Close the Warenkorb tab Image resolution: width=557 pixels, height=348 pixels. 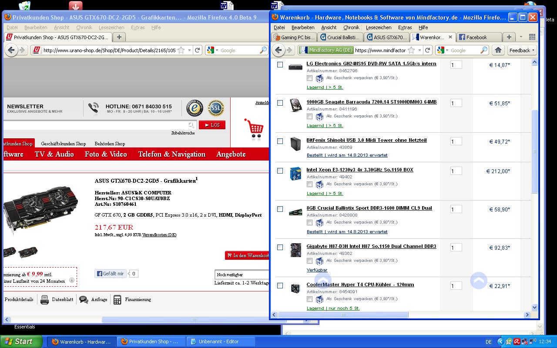tap(450, 37)
